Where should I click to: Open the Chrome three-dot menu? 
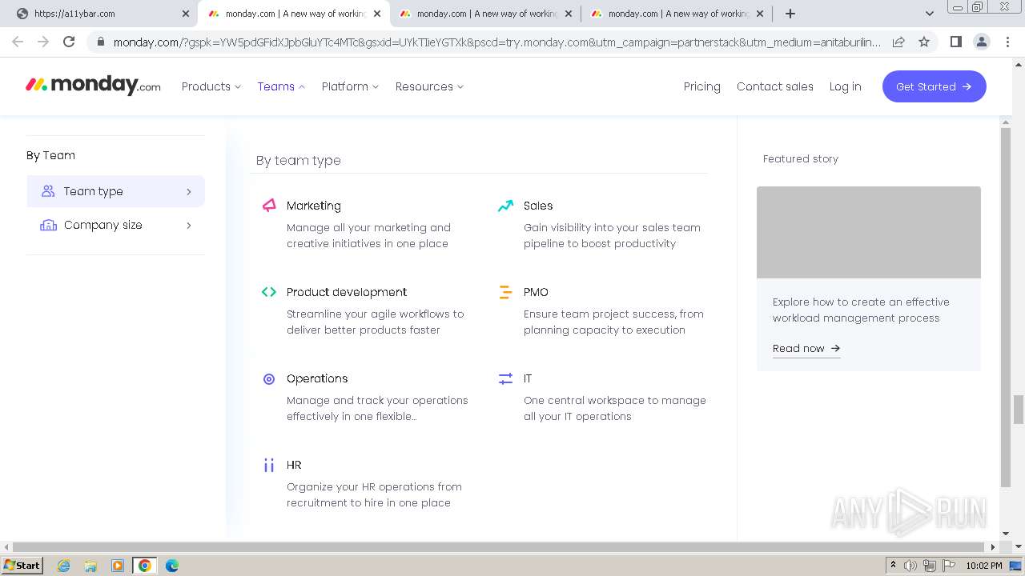[x=1007, y=42]
